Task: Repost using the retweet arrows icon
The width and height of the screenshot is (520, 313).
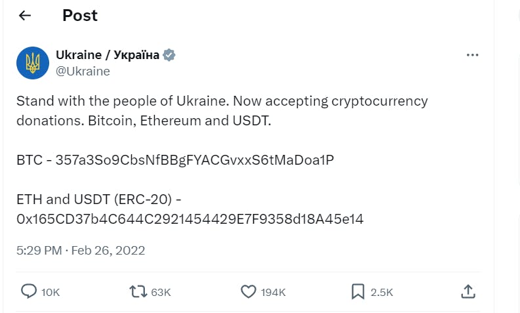Action: tap(138, 291)
